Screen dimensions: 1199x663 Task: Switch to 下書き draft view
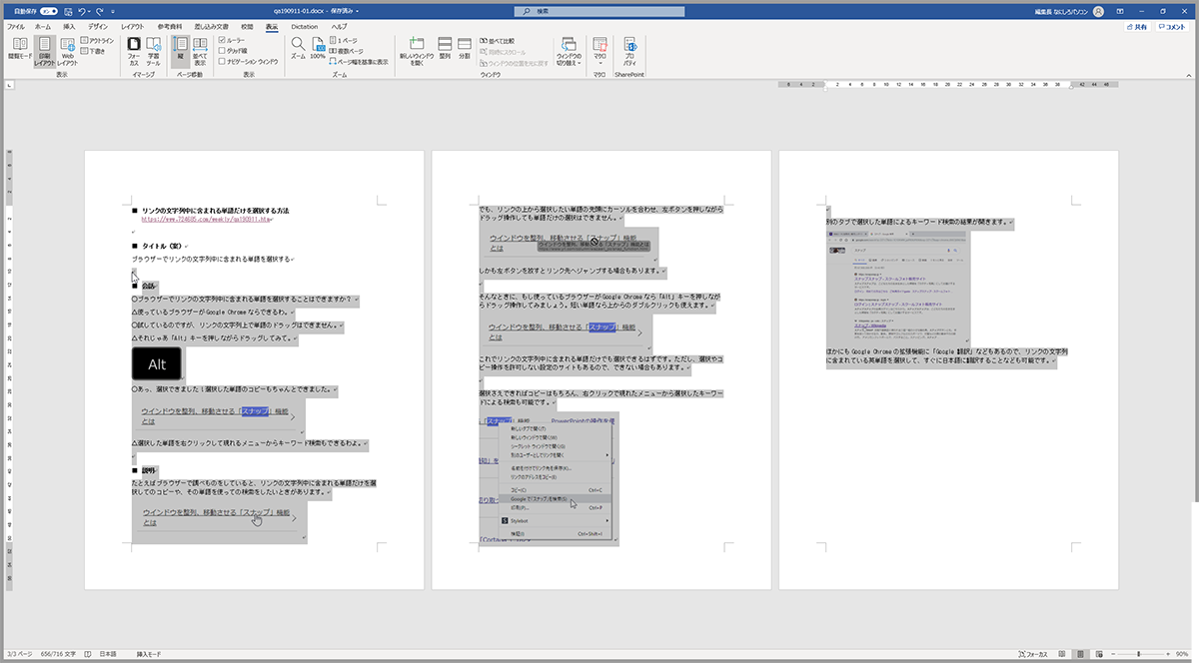[94, 51]
